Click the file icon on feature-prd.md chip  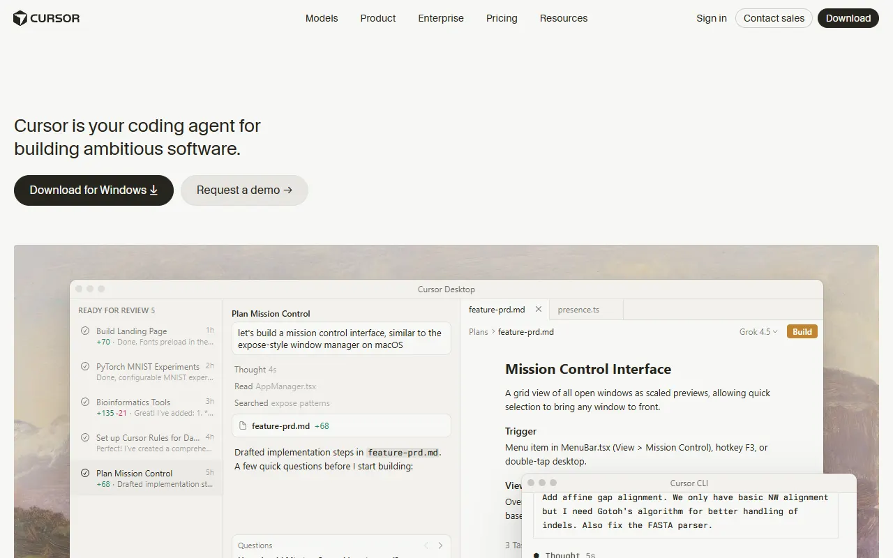tap(243, 425)
